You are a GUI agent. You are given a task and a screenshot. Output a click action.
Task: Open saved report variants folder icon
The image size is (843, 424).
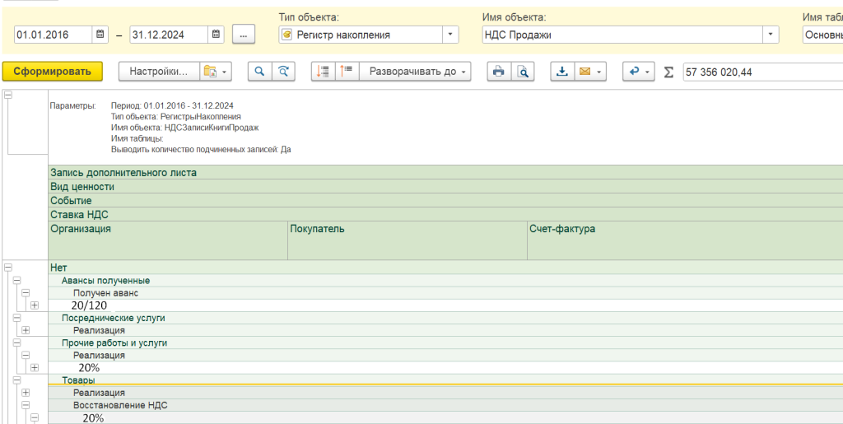[x=215, y=71]
